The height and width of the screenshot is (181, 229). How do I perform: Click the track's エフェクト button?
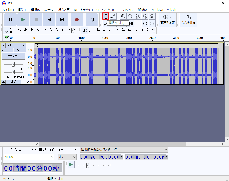[13, 56]
